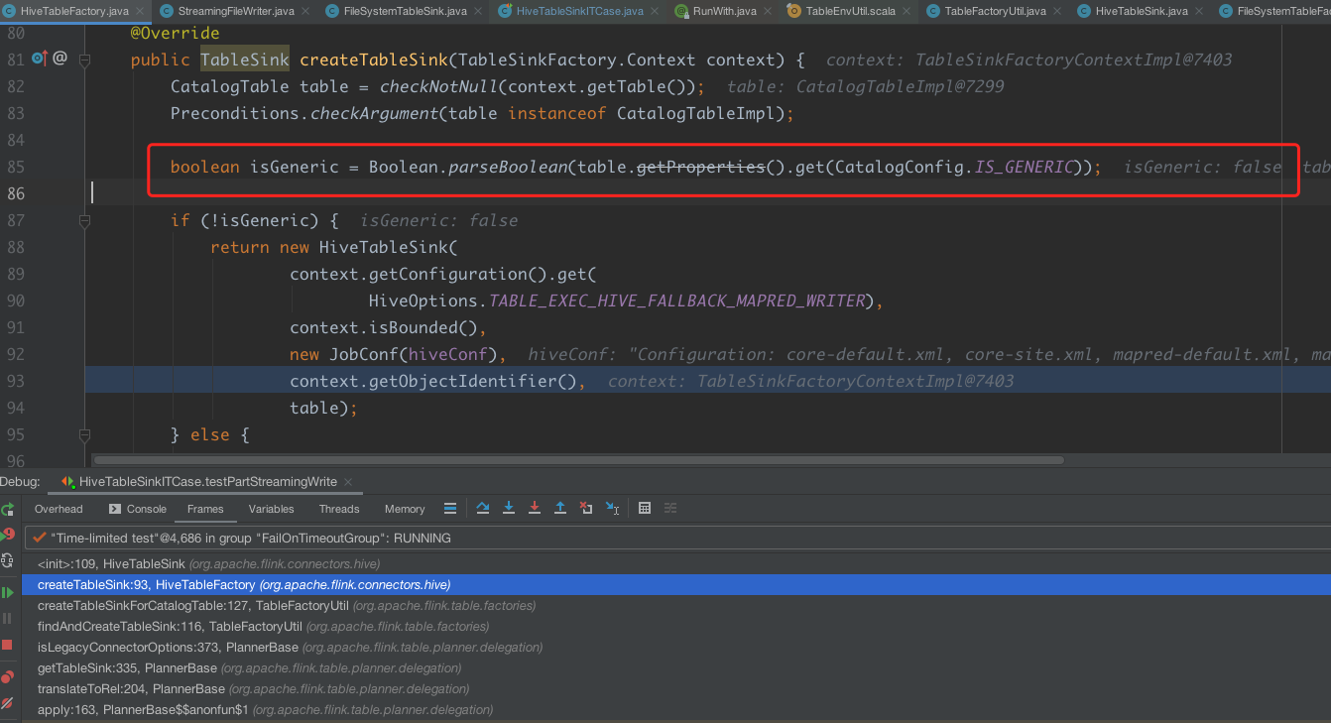The height and width of the screenshot is (723, 1331).
Task: Select isLegacyConnectorOptions:373 frame
Action: (675, 647)
